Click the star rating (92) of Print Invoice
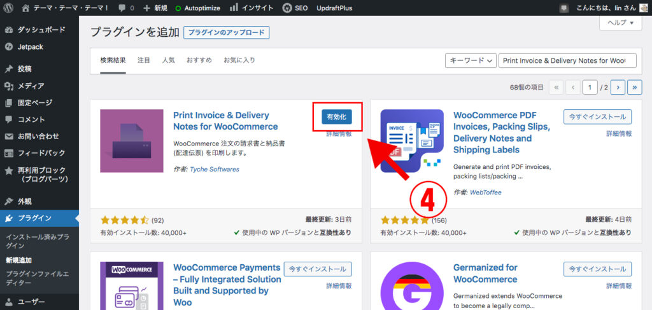Screen dimensions: 652x310 [132, 220]
